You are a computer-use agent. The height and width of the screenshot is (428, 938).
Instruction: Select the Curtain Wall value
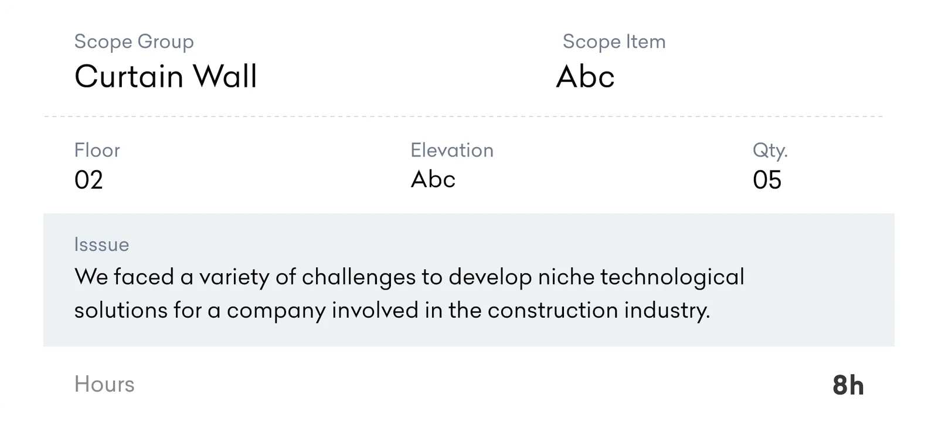click(165, 77)
